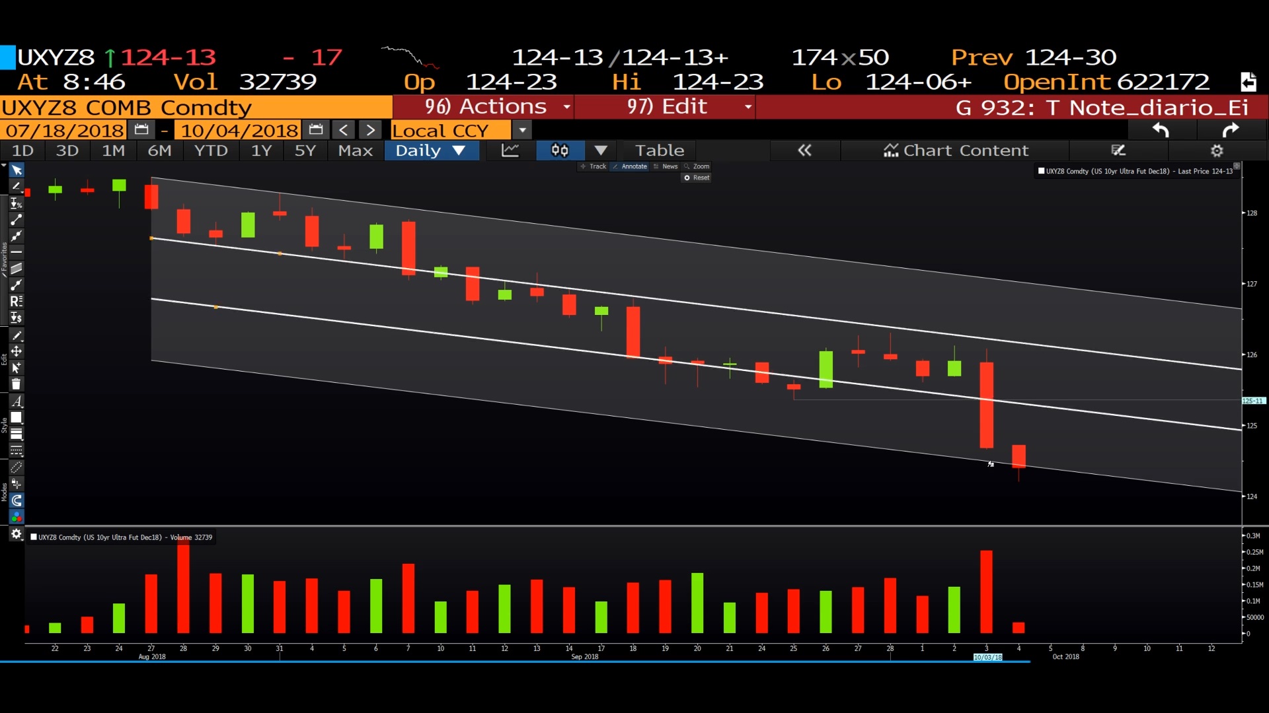
Task: Click the trash delete annotation icon
Action: click(17, 384)
